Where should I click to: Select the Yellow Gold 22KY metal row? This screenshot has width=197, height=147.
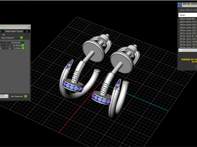pyautogui.click(x=188, y=33)
